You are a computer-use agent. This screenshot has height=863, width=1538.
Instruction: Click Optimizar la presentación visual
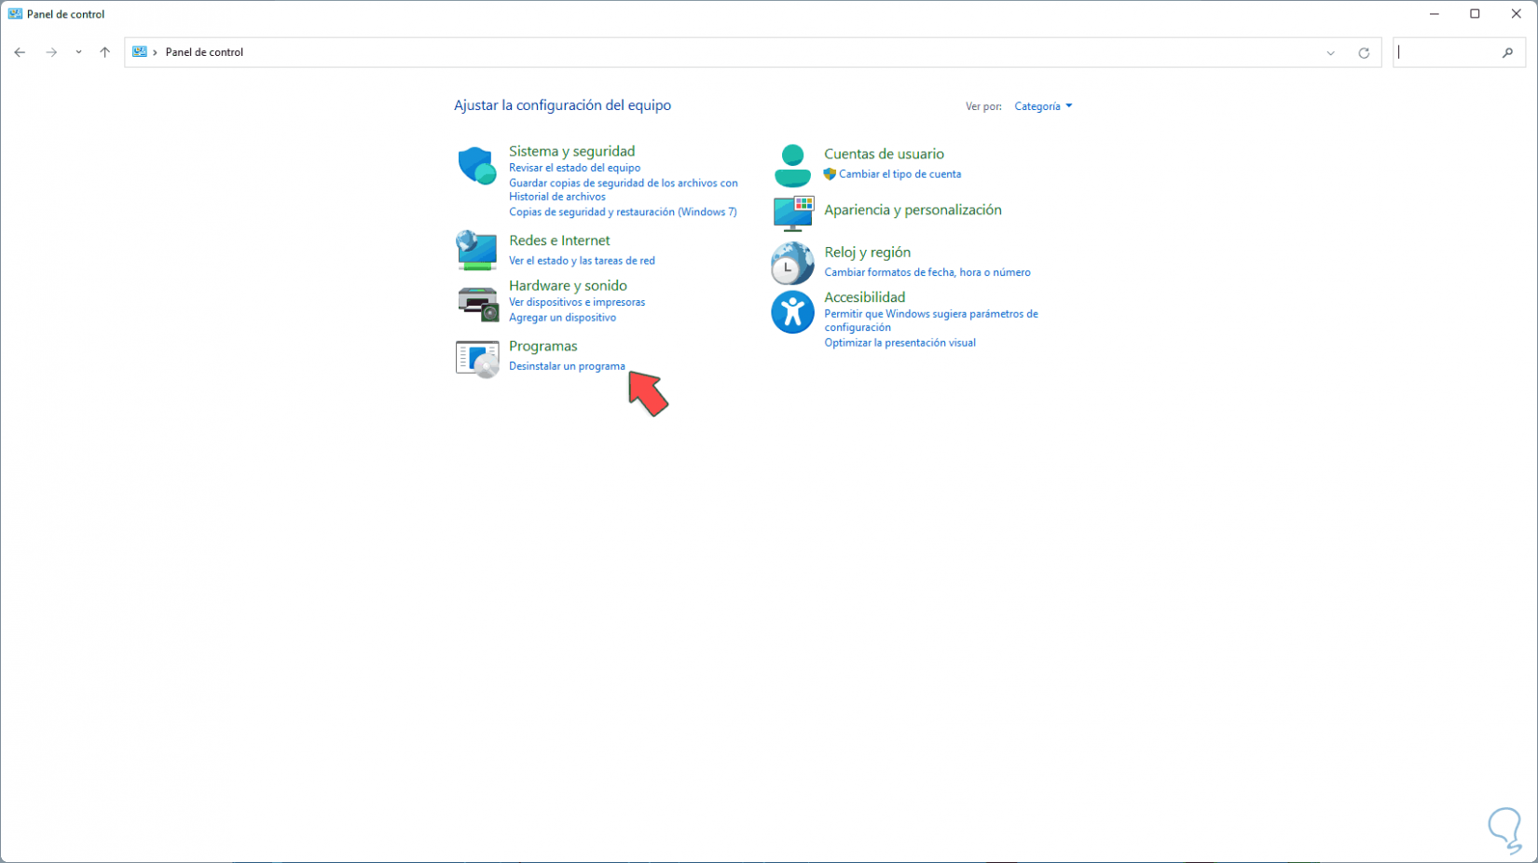[899, 343]
